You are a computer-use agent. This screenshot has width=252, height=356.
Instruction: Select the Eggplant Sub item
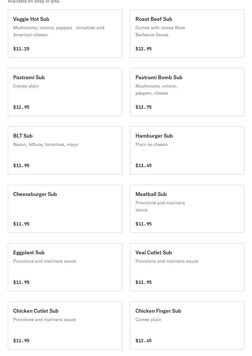65,267
